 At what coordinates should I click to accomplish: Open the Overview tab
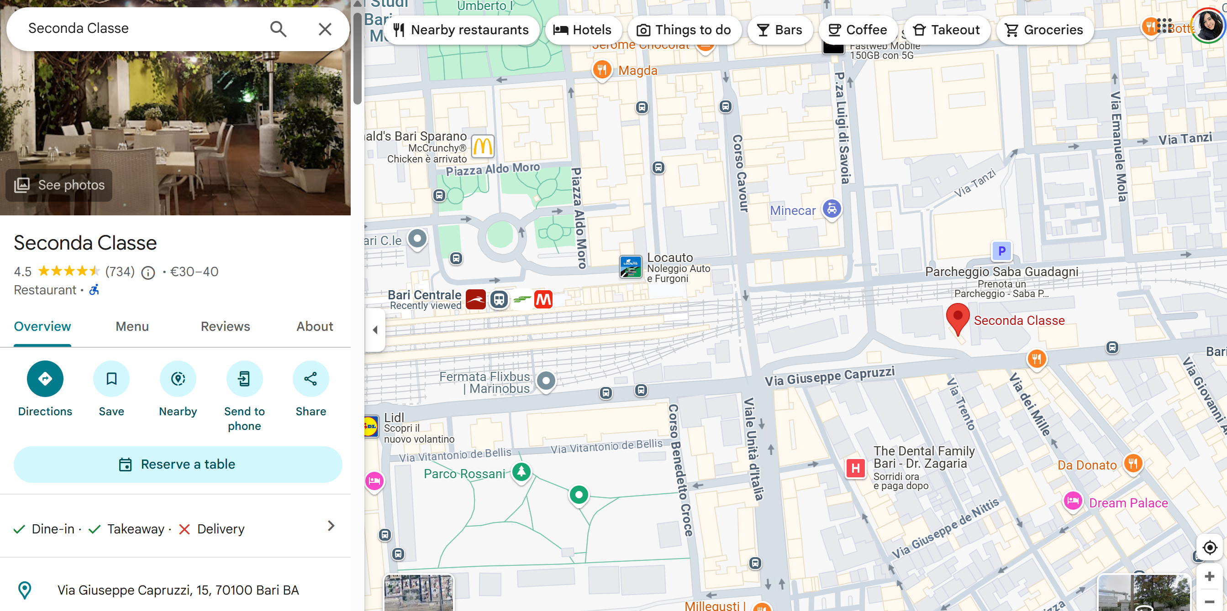pos(42,326)
